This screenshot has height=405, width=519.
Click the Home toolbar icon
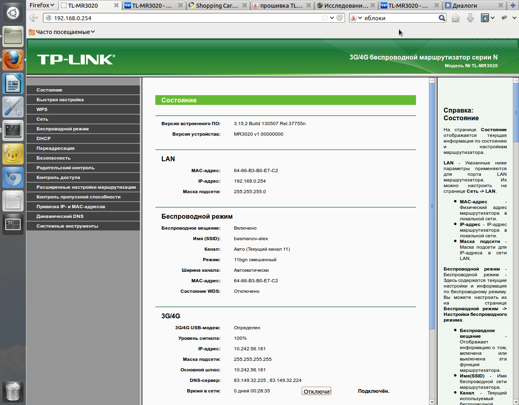[x=456, y=18]
